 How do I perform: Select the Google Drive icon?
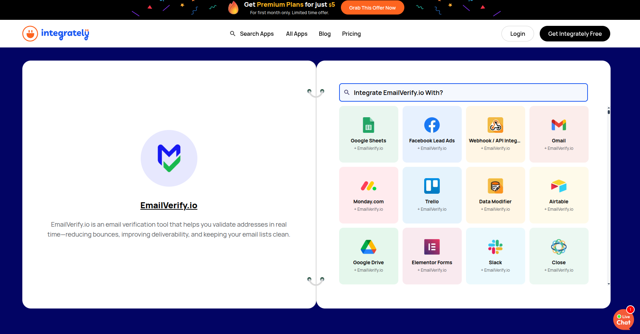click(x=369, y=247)
